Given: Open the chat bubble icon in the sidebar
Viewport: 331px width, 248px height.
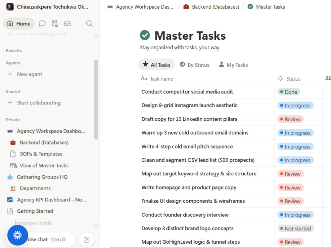Looking at the screenshot, I should (x=42, y=23).
